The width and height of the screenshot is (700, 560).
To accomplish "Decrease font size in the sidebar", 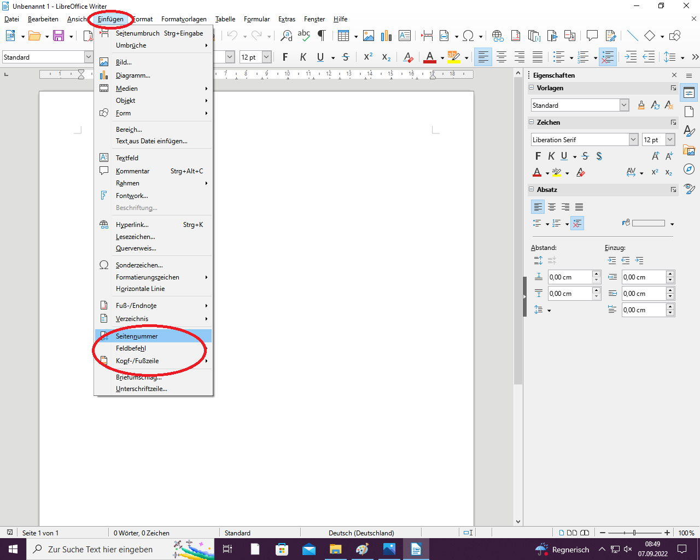I will pos(669,156).
